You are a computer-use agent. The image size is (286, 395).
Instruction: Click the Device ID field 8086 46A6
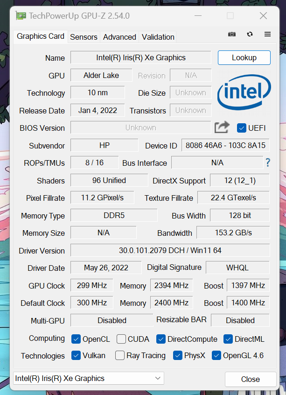pos(225,145)
